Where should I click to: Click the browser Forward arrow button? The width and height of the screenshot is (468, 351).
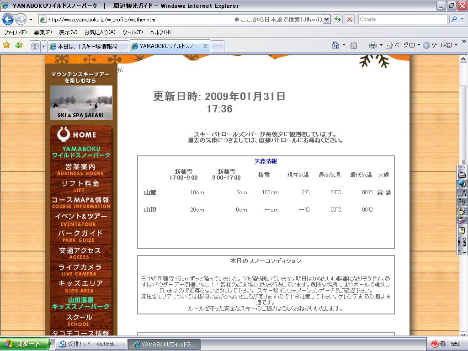click(x=21, y=19)
